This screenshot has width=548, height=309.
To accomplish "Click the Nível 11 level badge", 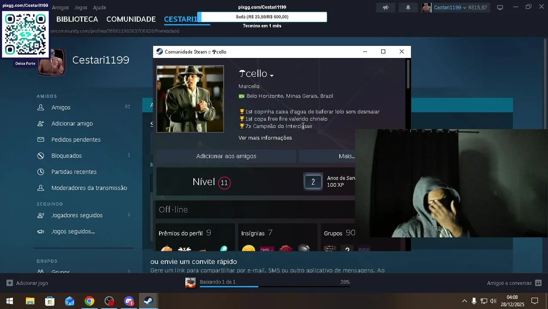I will click(x=224, y=183).
